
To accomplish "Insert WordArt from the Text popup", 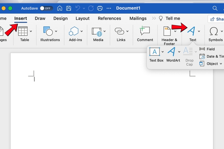I will point(171,52).
